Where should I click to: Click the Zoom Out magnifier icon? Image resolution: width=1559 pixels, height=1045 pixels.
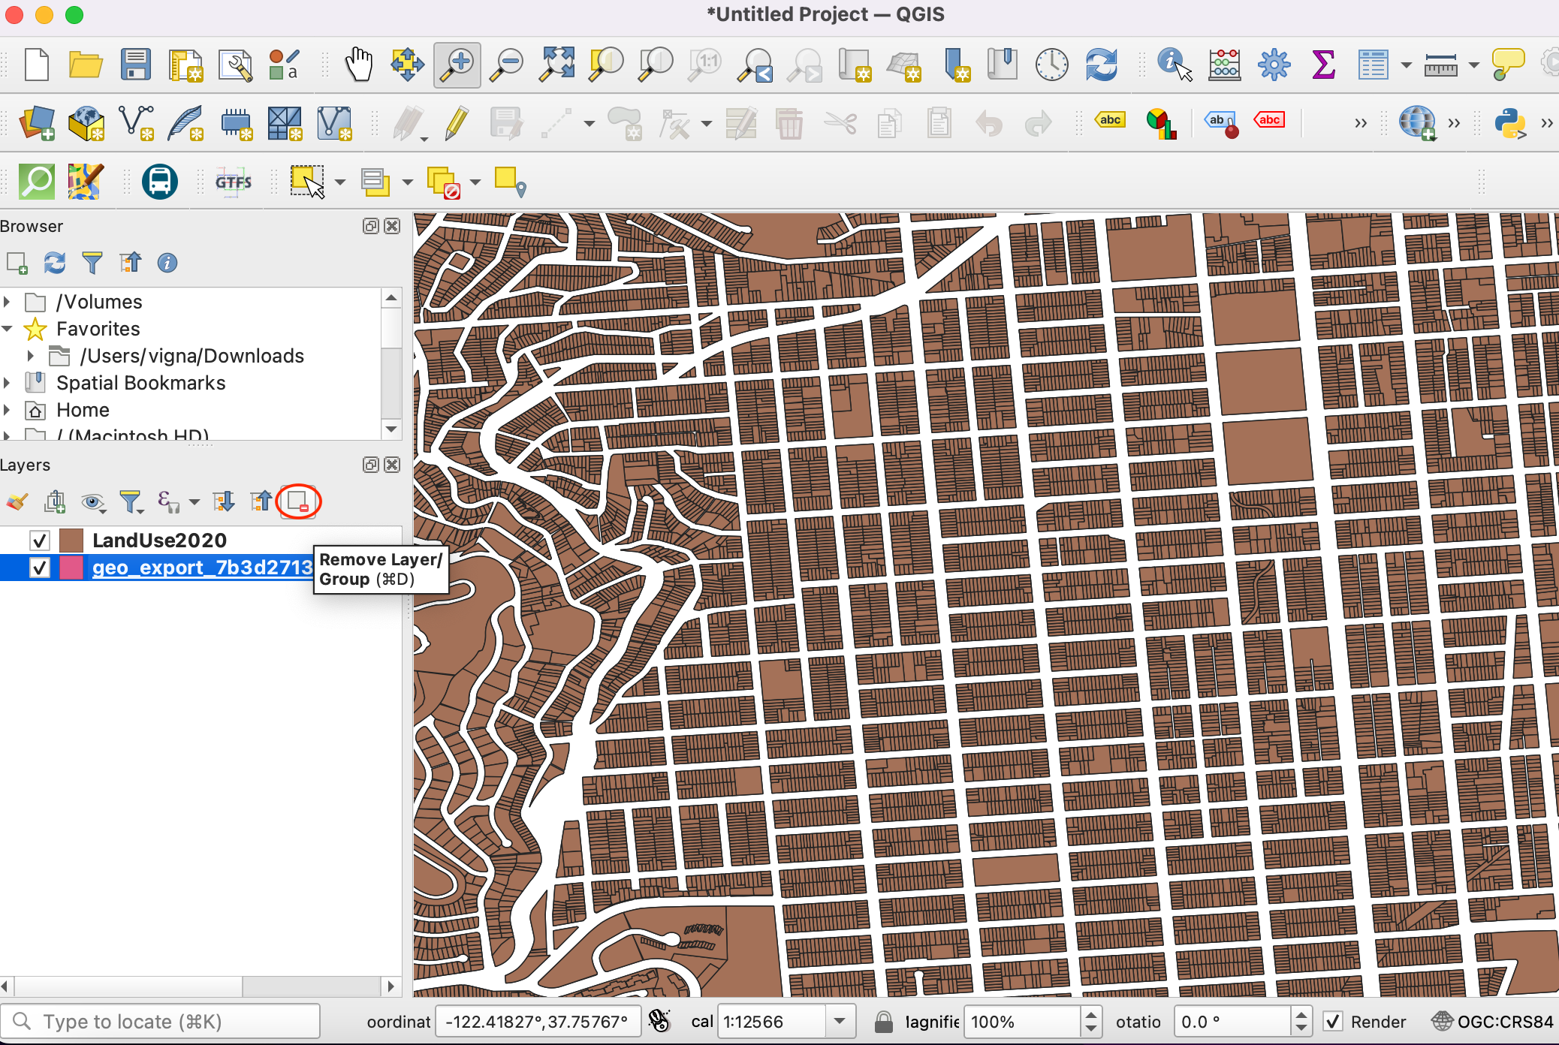[x=507, y=64]
